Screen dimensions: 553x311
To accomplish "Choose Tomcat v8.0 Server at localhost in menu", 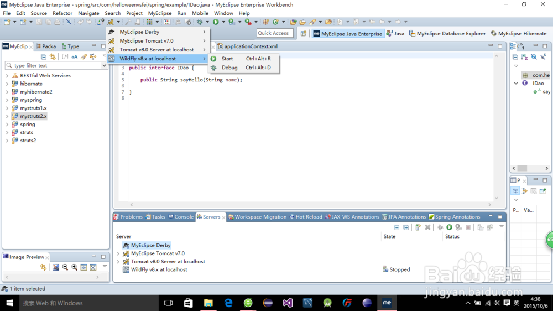I will 158,49.
